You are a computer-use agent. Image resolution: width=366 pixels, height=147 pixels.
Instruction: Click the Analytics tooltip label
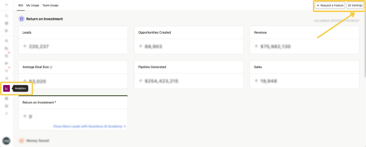(x=20, y=88)
